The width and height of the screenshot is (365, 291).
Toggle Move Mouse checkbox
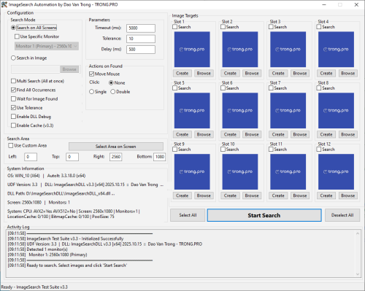(104, 74)
